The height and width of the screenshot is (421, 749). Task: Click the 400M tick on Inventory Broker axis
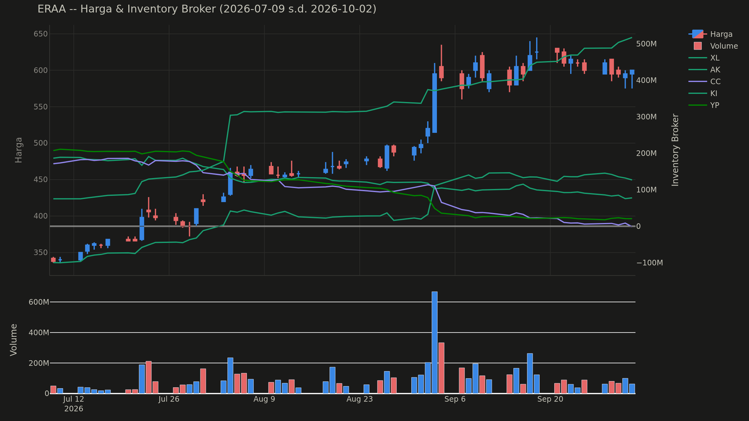pyautogui.click(x=646, y=80)
